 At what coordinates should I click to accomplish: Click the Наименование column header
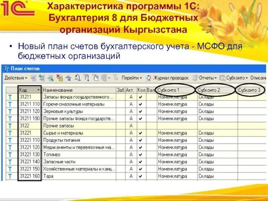79,90
